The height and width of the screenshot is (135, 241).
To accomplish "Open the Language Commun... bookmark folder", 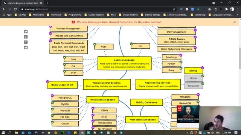I will (221, 15).
